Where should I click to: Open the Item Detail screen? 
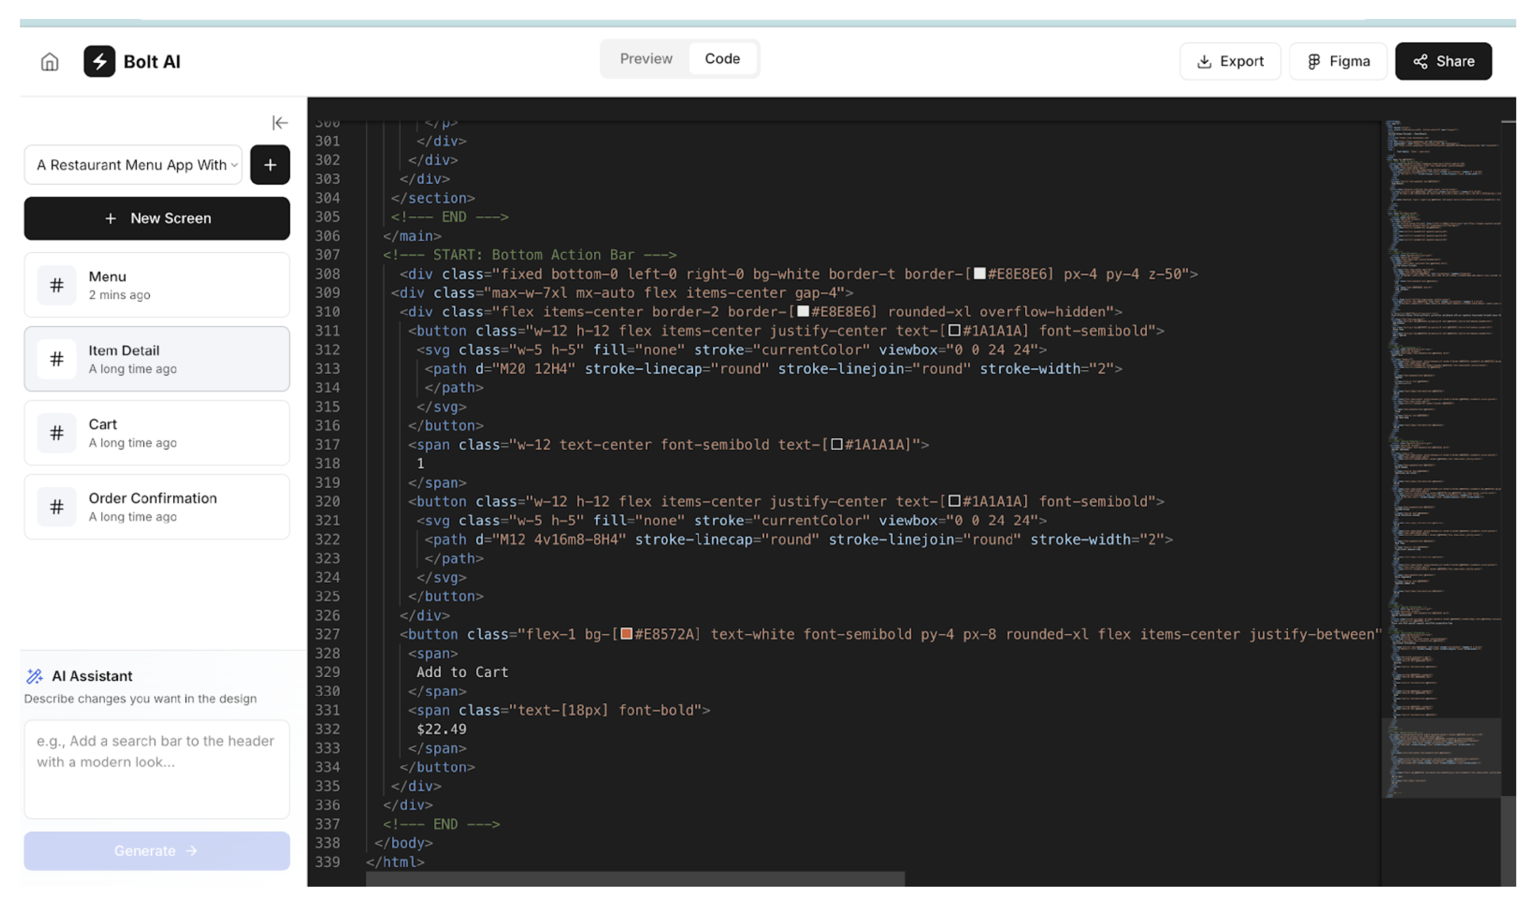pos(157,360)
